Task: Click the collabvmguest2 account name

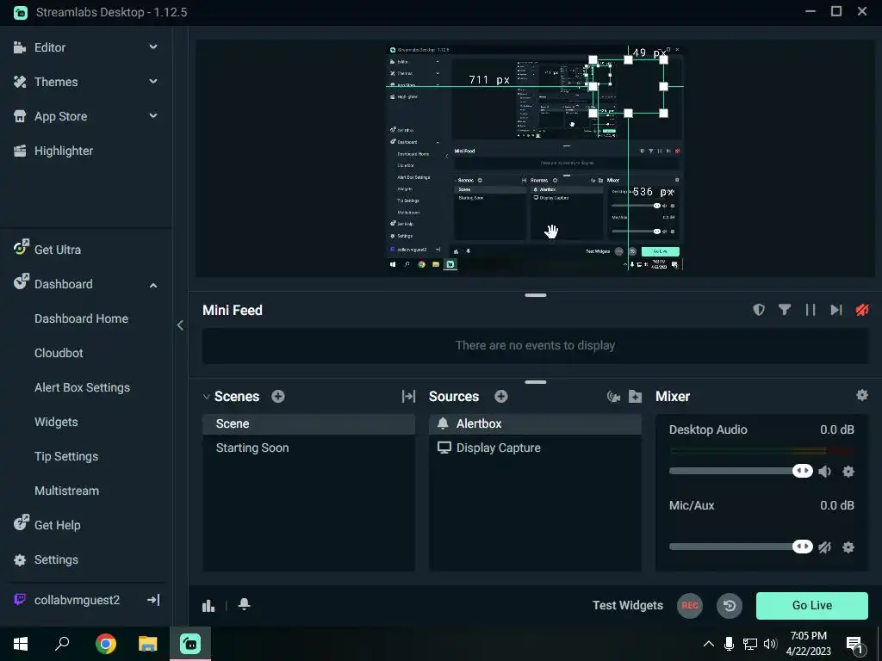Action: click(77, 600)
